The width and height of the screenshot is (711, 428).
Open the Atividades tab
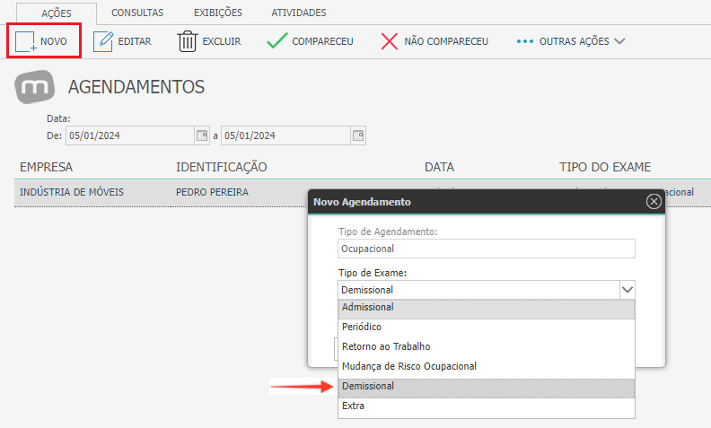coord(299,13)
